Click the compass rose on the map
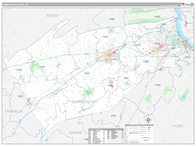The height and width of the screenshot is (147, 196). point(148,120)
